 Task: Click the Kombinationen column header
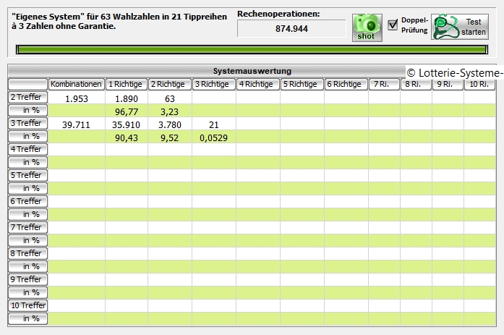[77, 84]
